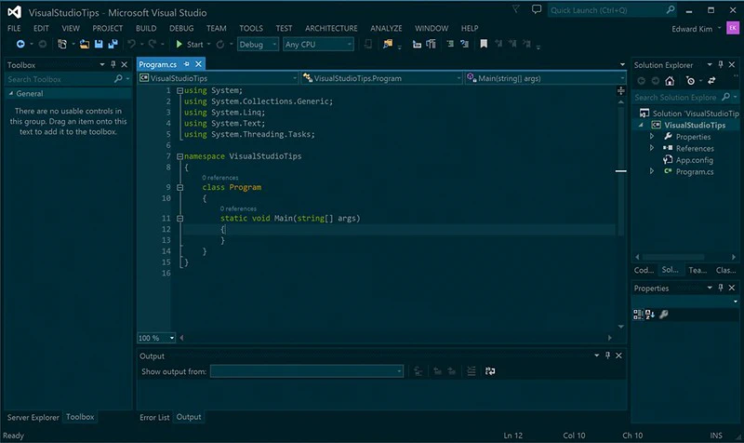Click the bookmark icon in toolbar
The height and width of the screenshot is (443, 744).
(484, 44)
